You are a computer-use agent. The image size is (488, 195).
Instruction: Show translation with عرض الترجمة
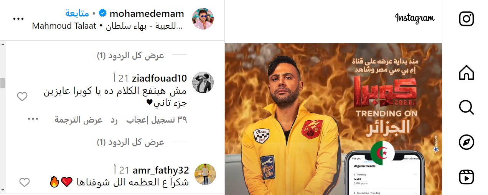point(79,120)
